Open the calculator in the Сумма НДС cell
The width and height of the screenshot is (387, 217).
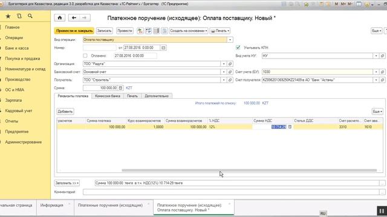click(x=290, y=127)
